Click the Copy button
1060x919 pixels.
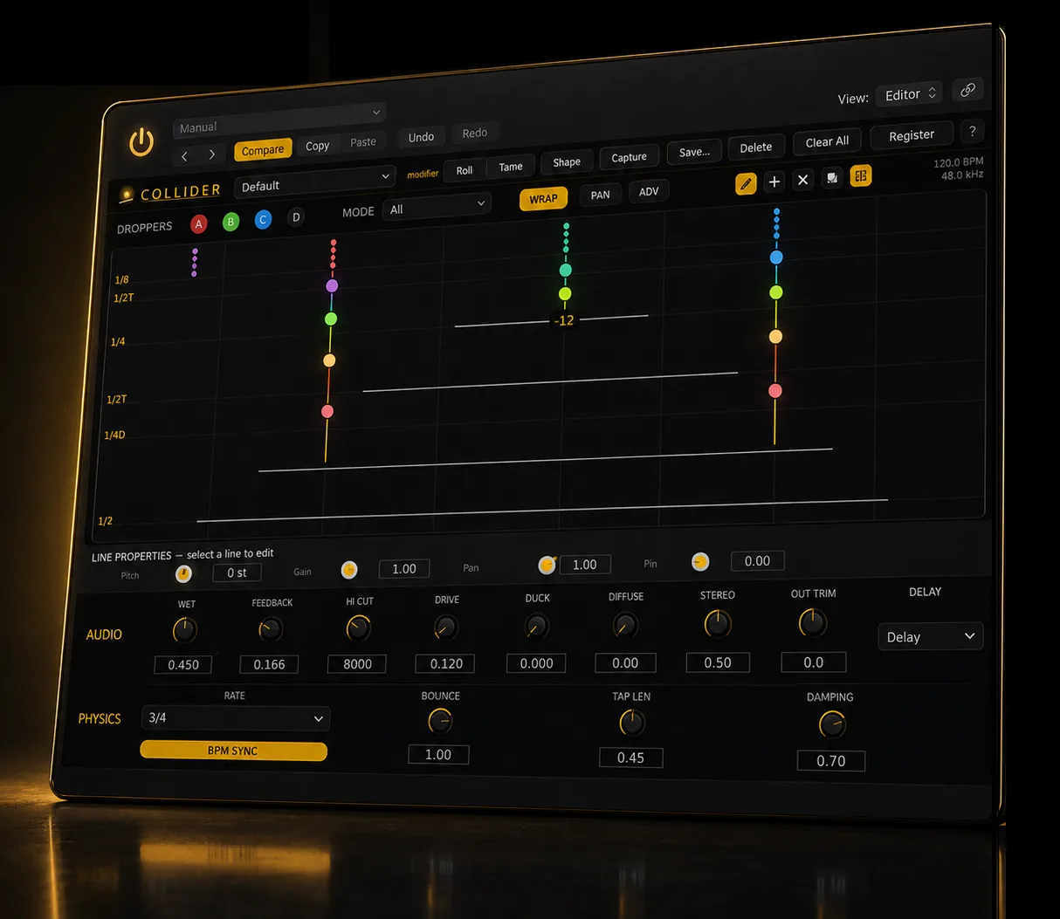coord(318,146)
